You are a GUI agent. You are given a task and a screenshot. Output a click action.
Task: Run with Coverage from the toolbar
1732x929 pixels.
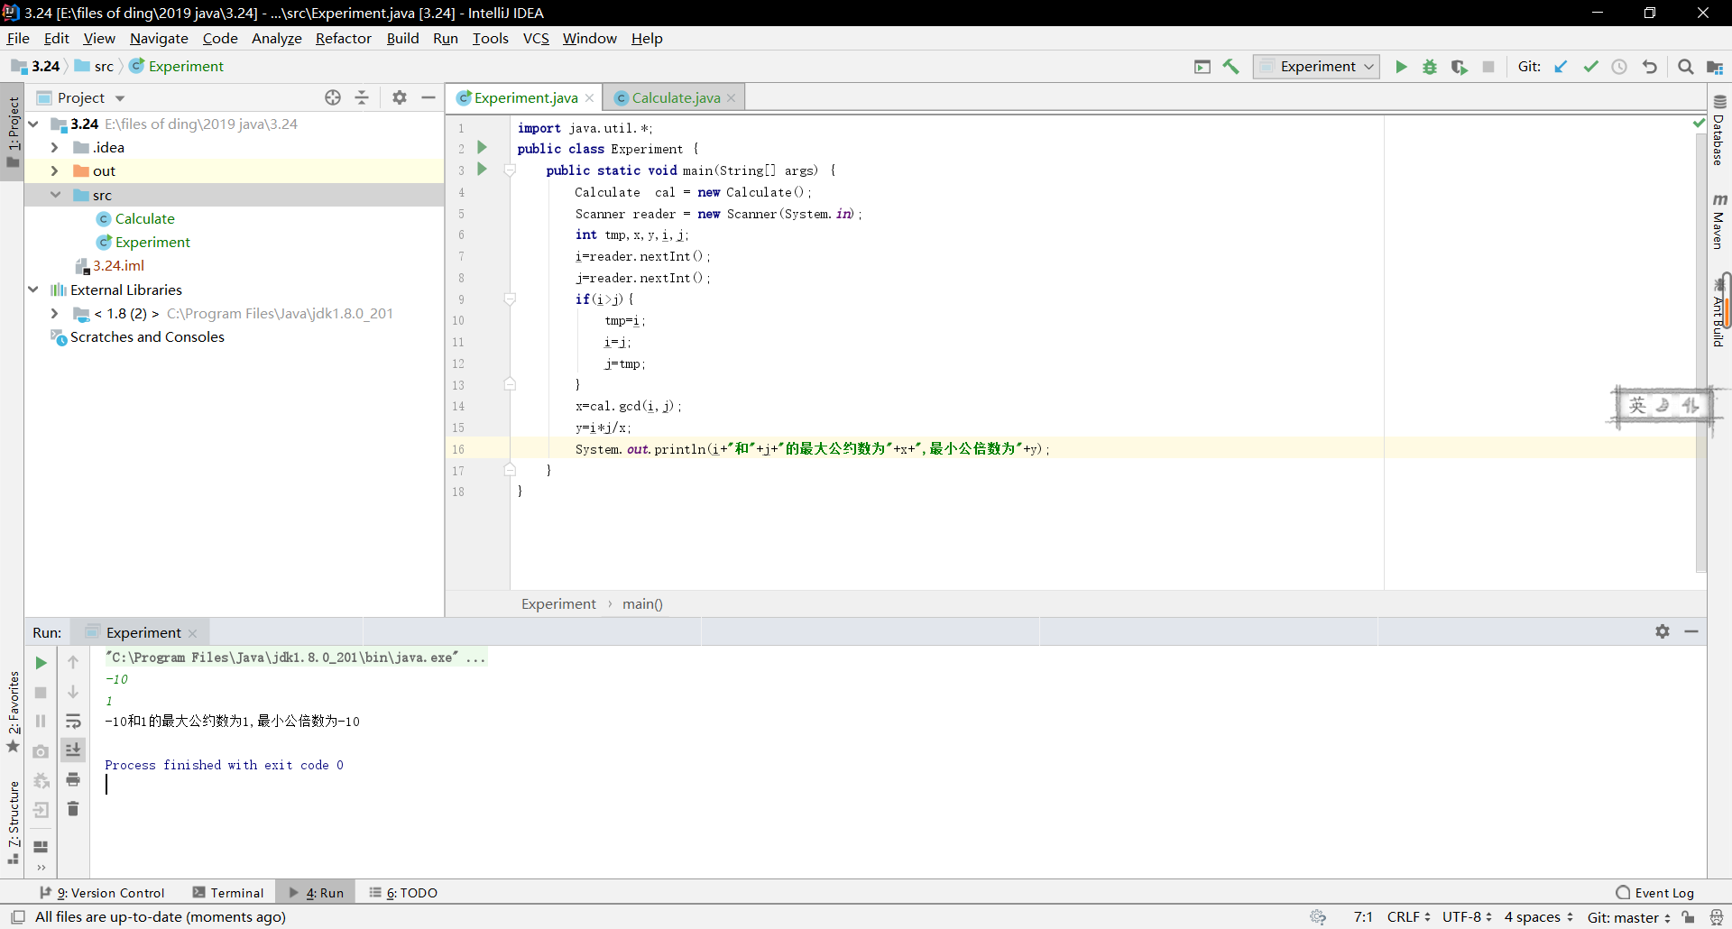1459,67
